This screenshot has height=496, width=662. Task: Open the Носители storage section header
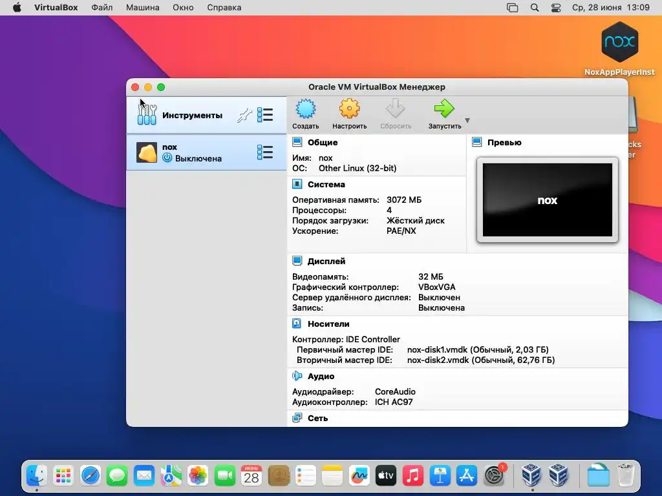coord(328,324)
